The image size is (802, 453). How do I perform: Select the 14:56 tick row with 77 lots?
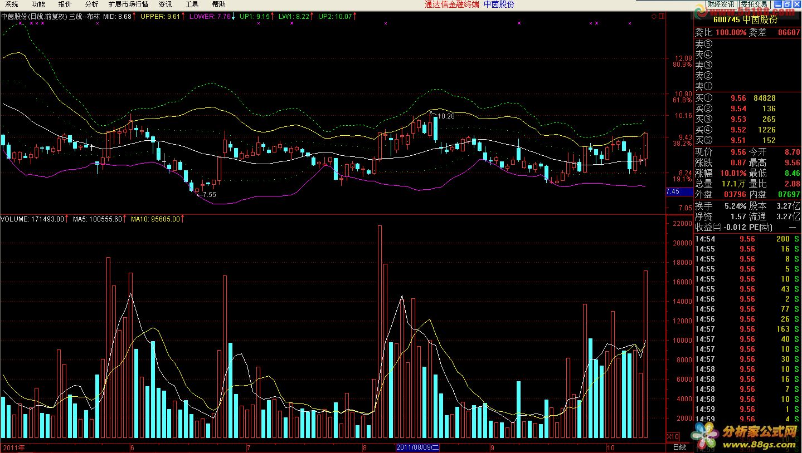click(747, 309)
